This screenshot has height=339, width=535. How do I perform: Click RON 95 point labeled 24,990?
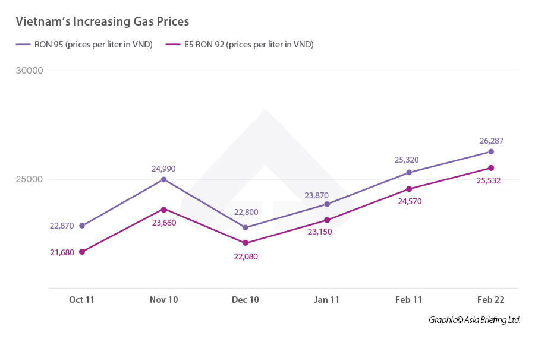point(163,179)
